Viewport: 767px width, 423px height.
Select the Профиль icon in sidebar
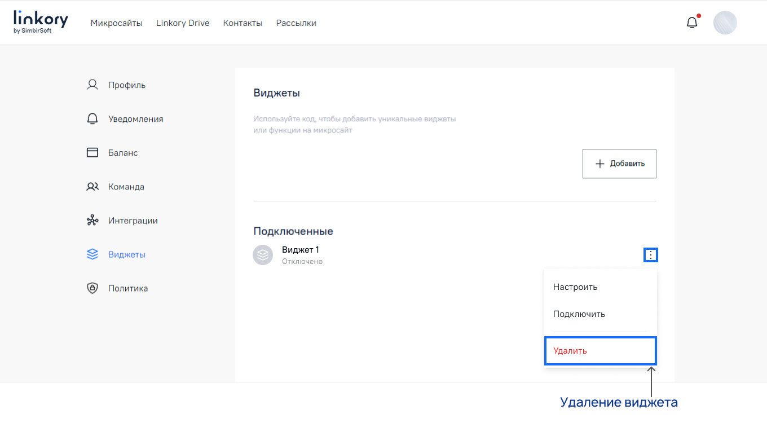(x=92, y=84)
